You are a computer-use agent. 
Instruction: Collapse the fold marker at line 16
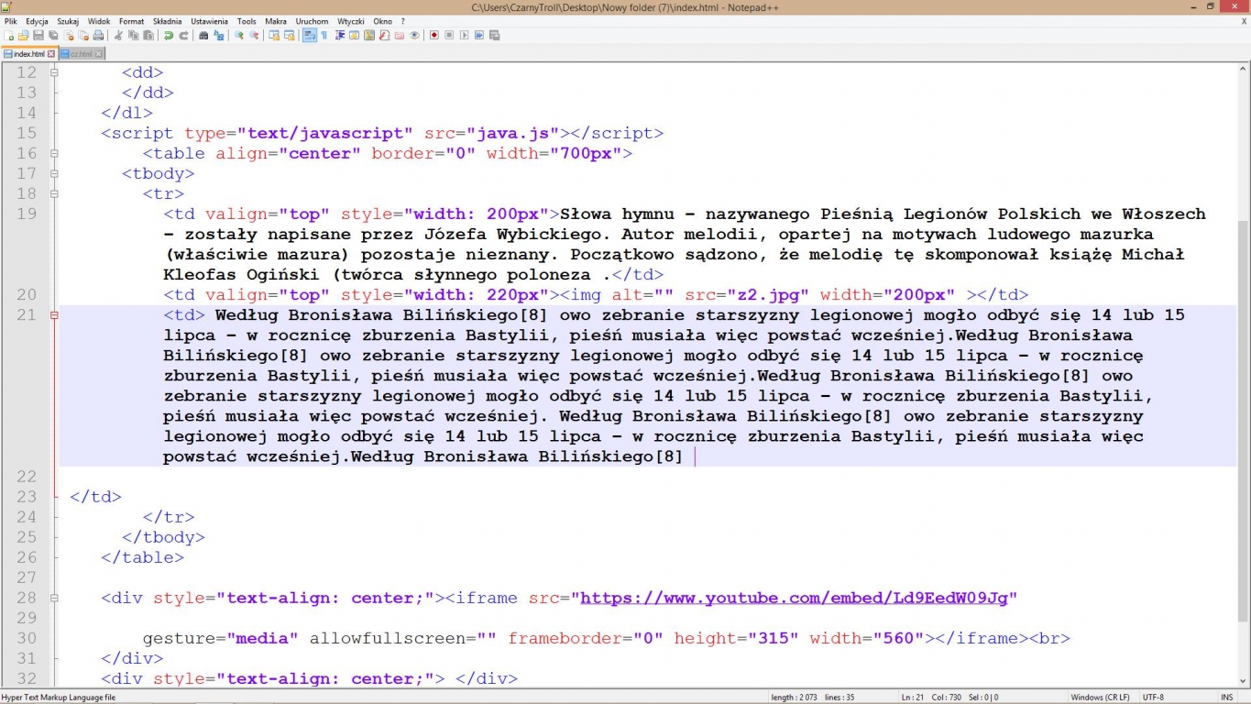(54, 153)
